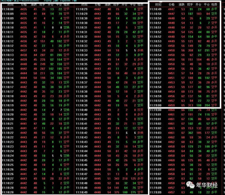
Task: Click volume 343 in the 11:18:47 row
Action: tap(117, 179)
